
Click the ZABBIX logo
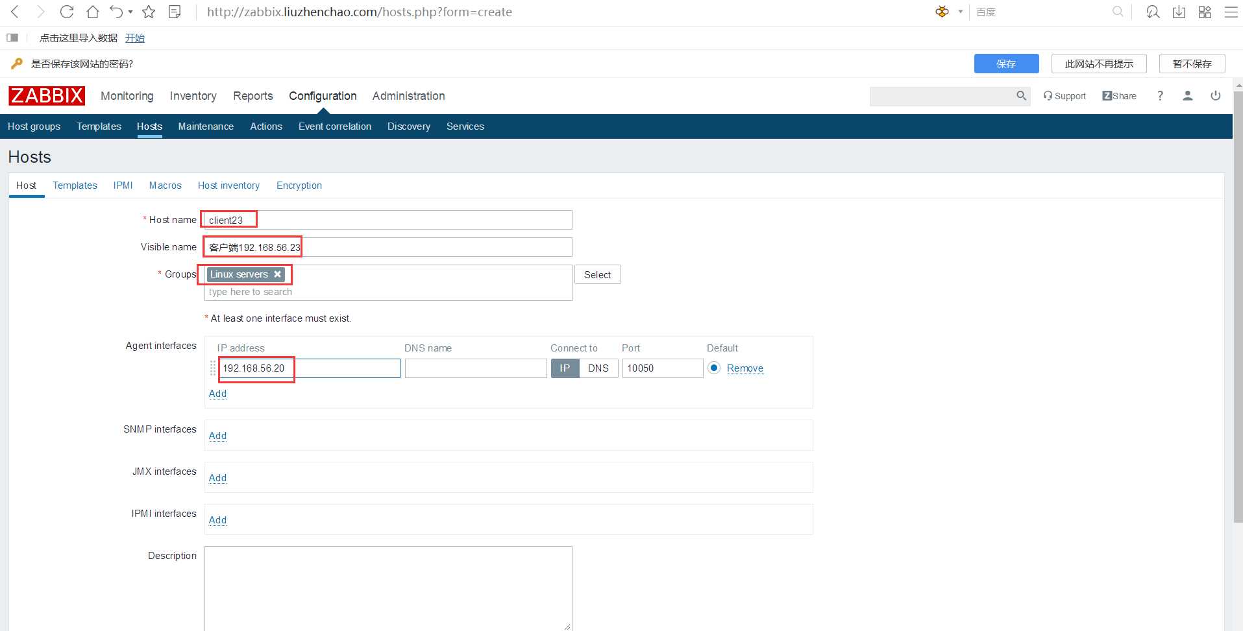click(47, 96)
